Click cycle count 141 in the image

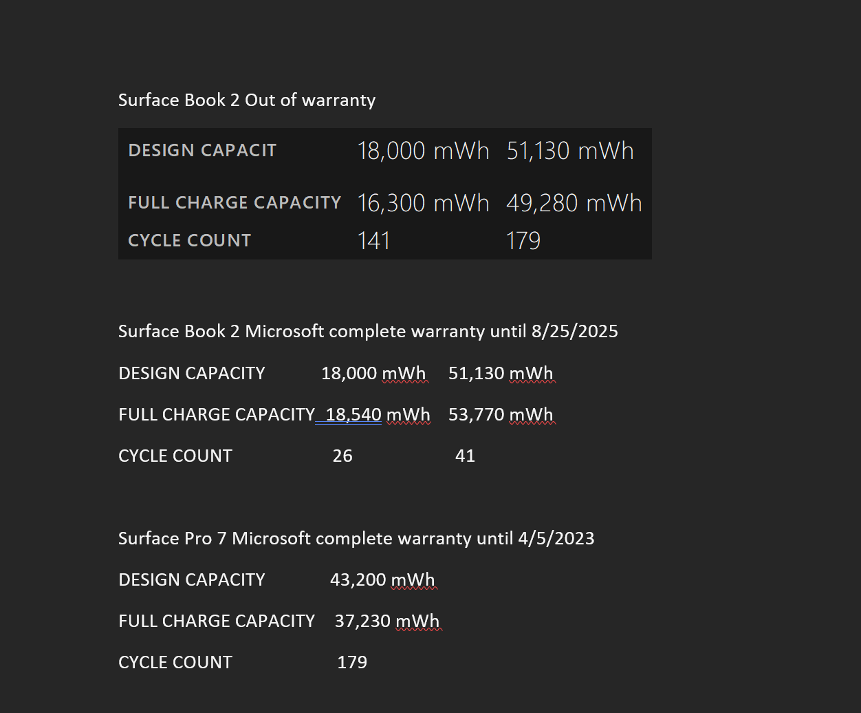(x=374, y=241)
